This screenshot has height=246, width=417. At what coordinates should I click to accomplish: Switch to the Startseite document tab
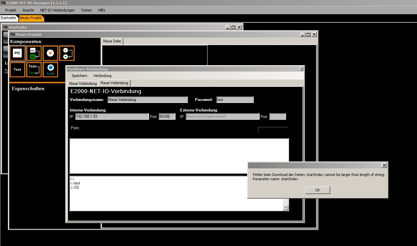pyautogui.click(x=8, y=18)
